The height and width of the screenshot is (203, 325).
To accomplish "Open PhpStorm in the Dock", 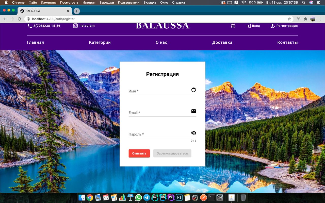I will (x=171, y=197).
